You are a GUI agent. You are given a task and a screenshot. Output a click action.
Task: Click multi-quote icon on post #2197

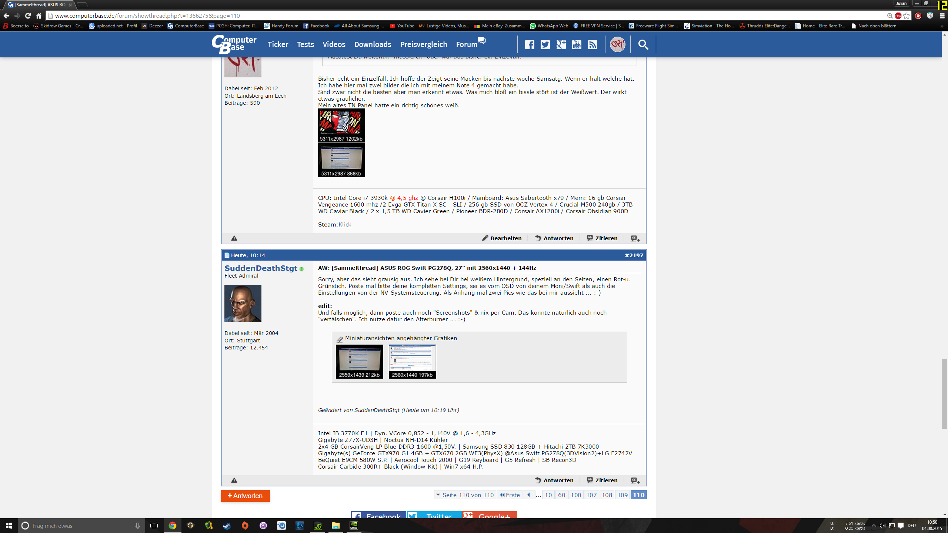pos(635,480)
